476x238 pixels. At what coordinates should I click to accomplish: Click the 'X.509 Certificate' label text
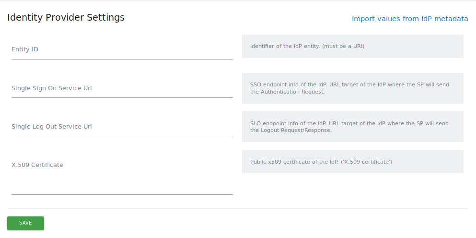37,165
